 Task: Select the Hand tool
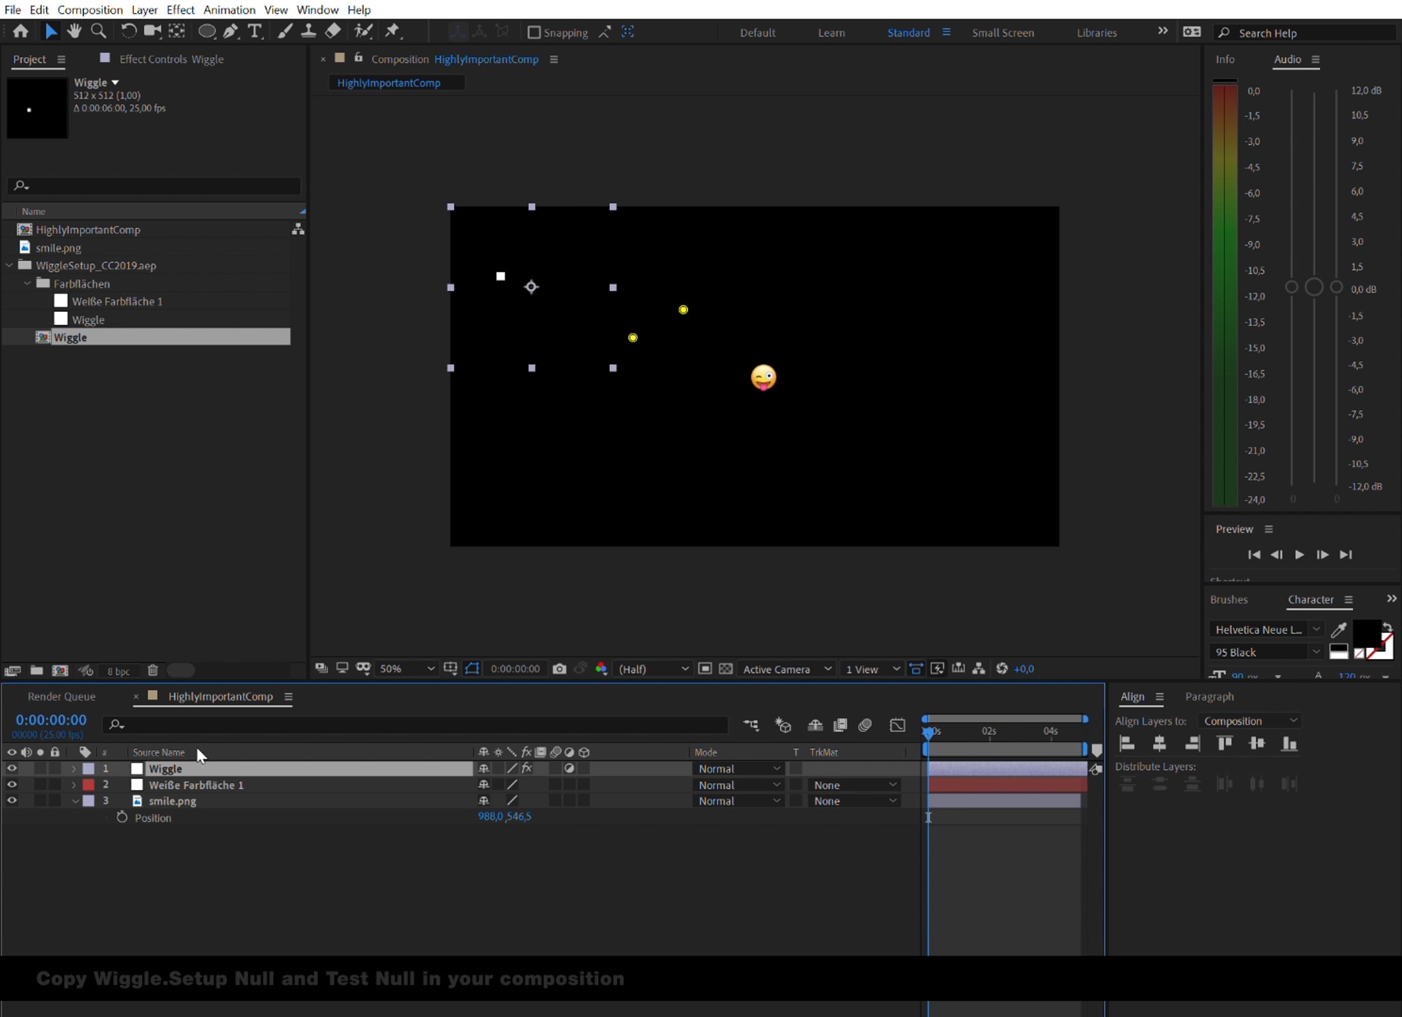pos(74,31)
